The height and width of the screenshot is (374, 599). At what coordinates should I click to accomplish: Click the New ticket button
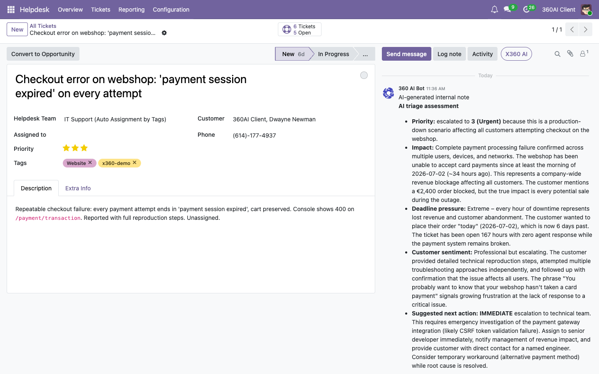pyautogui.click(x=17, y=30)
